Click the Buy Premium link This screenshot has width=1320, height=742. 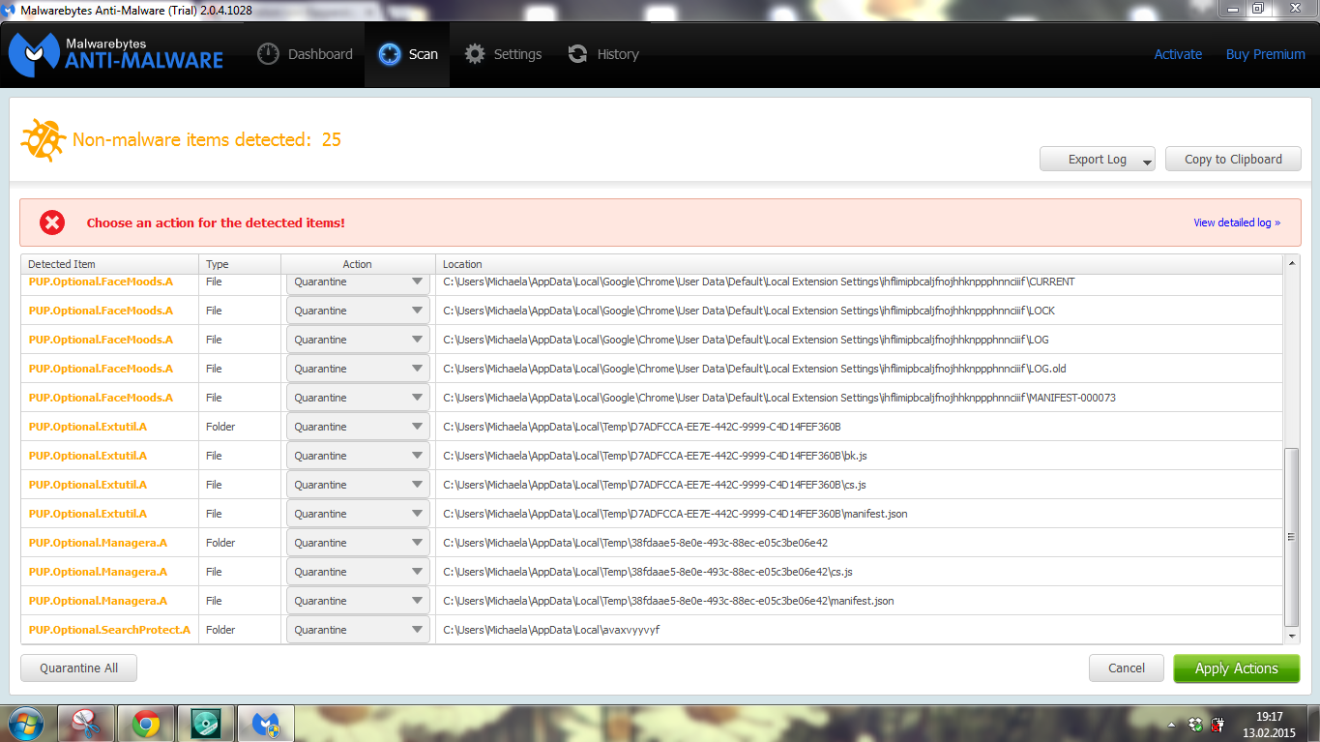pyautogui.click(x=1265, y=54)
